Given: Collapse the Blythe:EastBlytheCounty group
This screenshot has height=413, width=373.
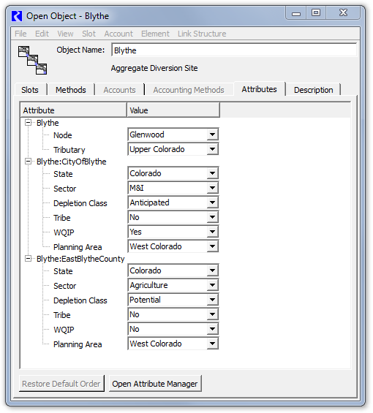Looking at the screenshot, I should point(28,258).
